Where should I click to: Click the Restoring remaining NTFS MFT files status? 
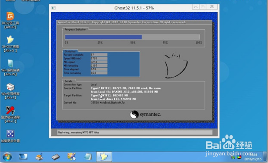(x=78, y=132)
